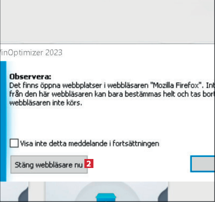215x202 pixels.
Task: Enable the "Visa inte detta meddelande" checkbox
Action: 14,143
